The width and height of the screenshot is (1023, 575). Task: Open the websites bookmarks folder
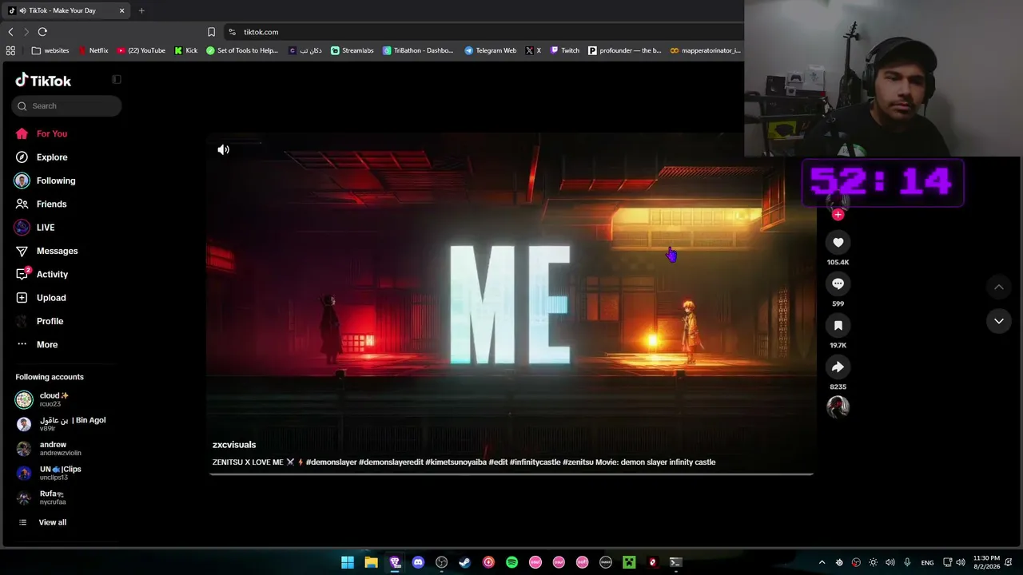(50, 50)
